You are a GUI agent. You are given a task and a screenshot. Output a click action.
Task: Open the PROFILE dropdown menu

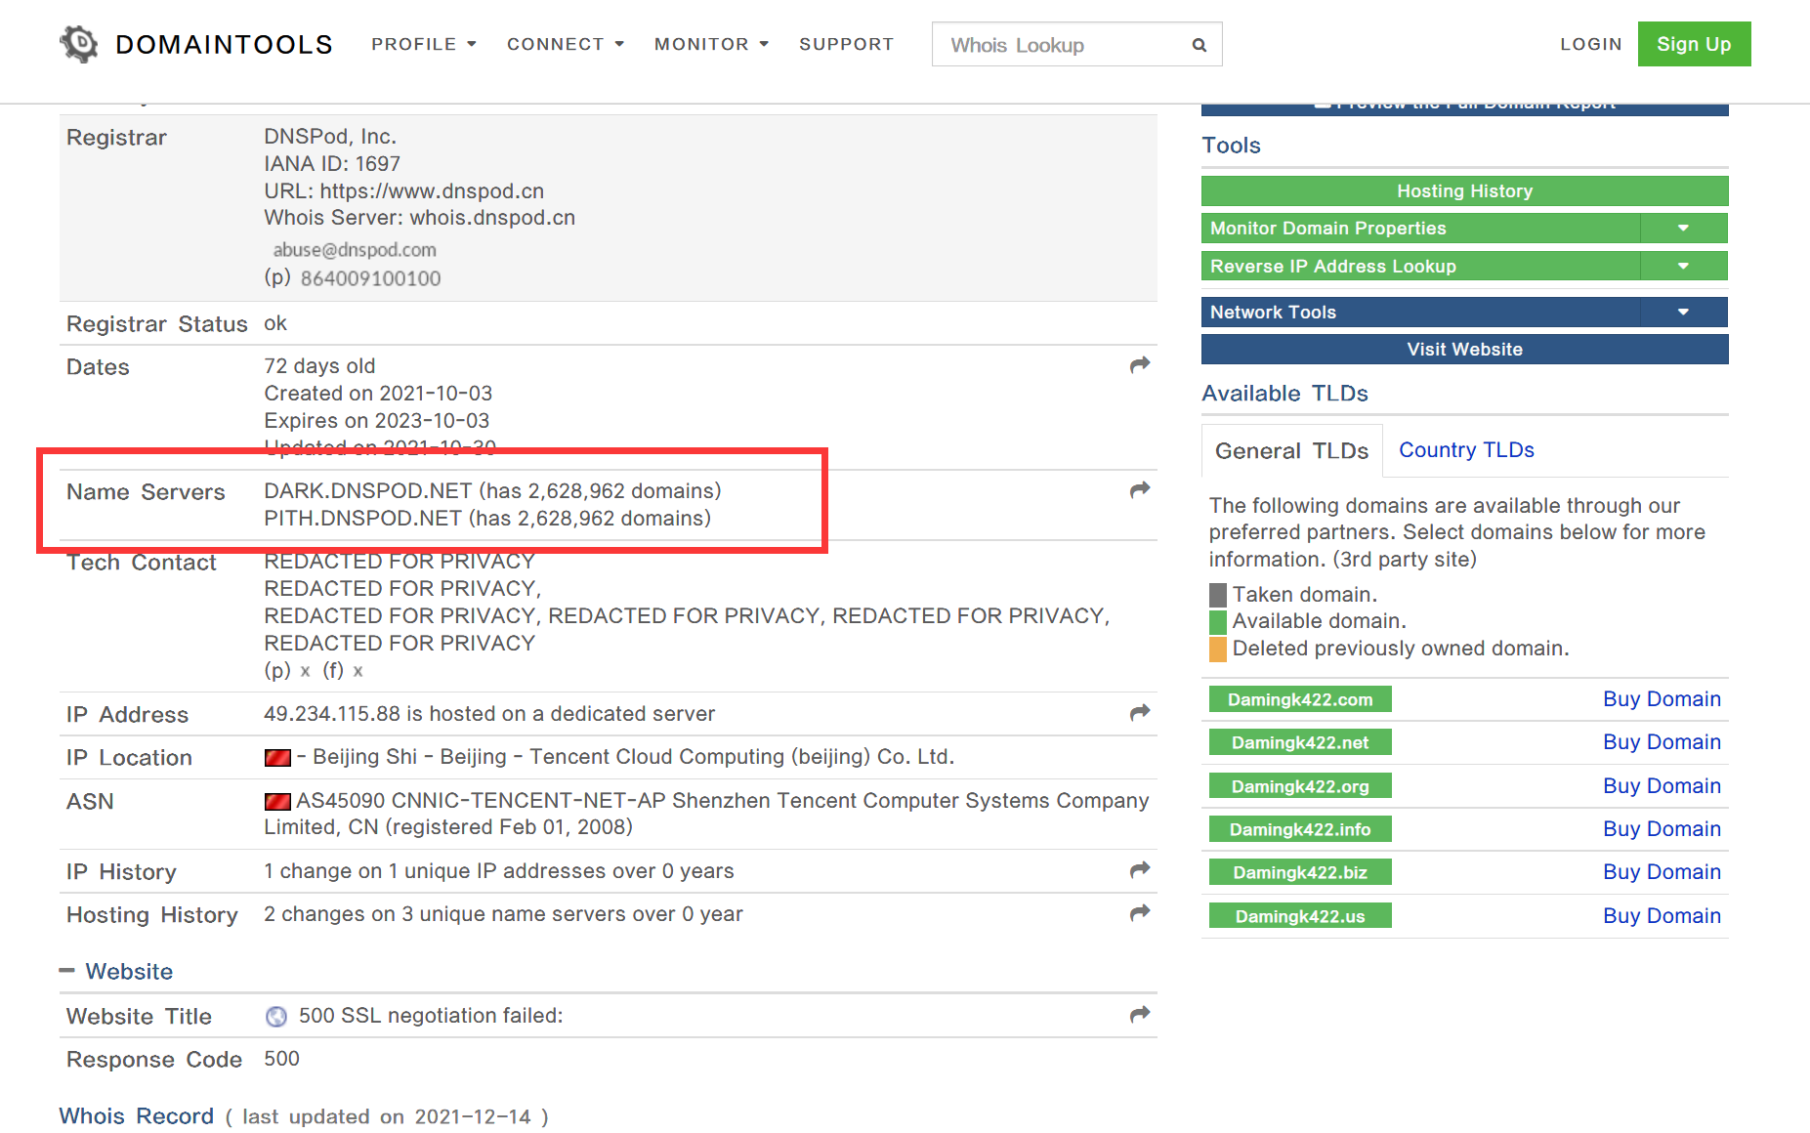[423, 44]
